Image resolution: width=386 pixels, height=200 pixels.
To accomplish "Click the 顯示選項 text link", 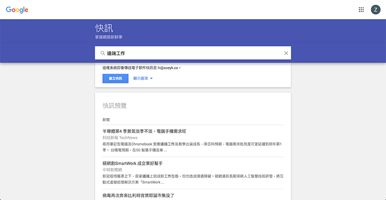I will (x=140, y=78).
